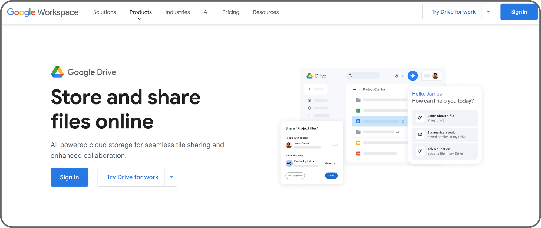Click the search box in Drive mockup
Image resolution: width=541 pixels, height=228 pixels.
pos(363,76)
